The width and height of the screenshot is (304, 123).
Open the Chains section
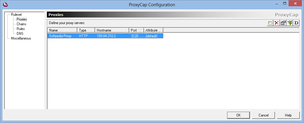(21, 24)
